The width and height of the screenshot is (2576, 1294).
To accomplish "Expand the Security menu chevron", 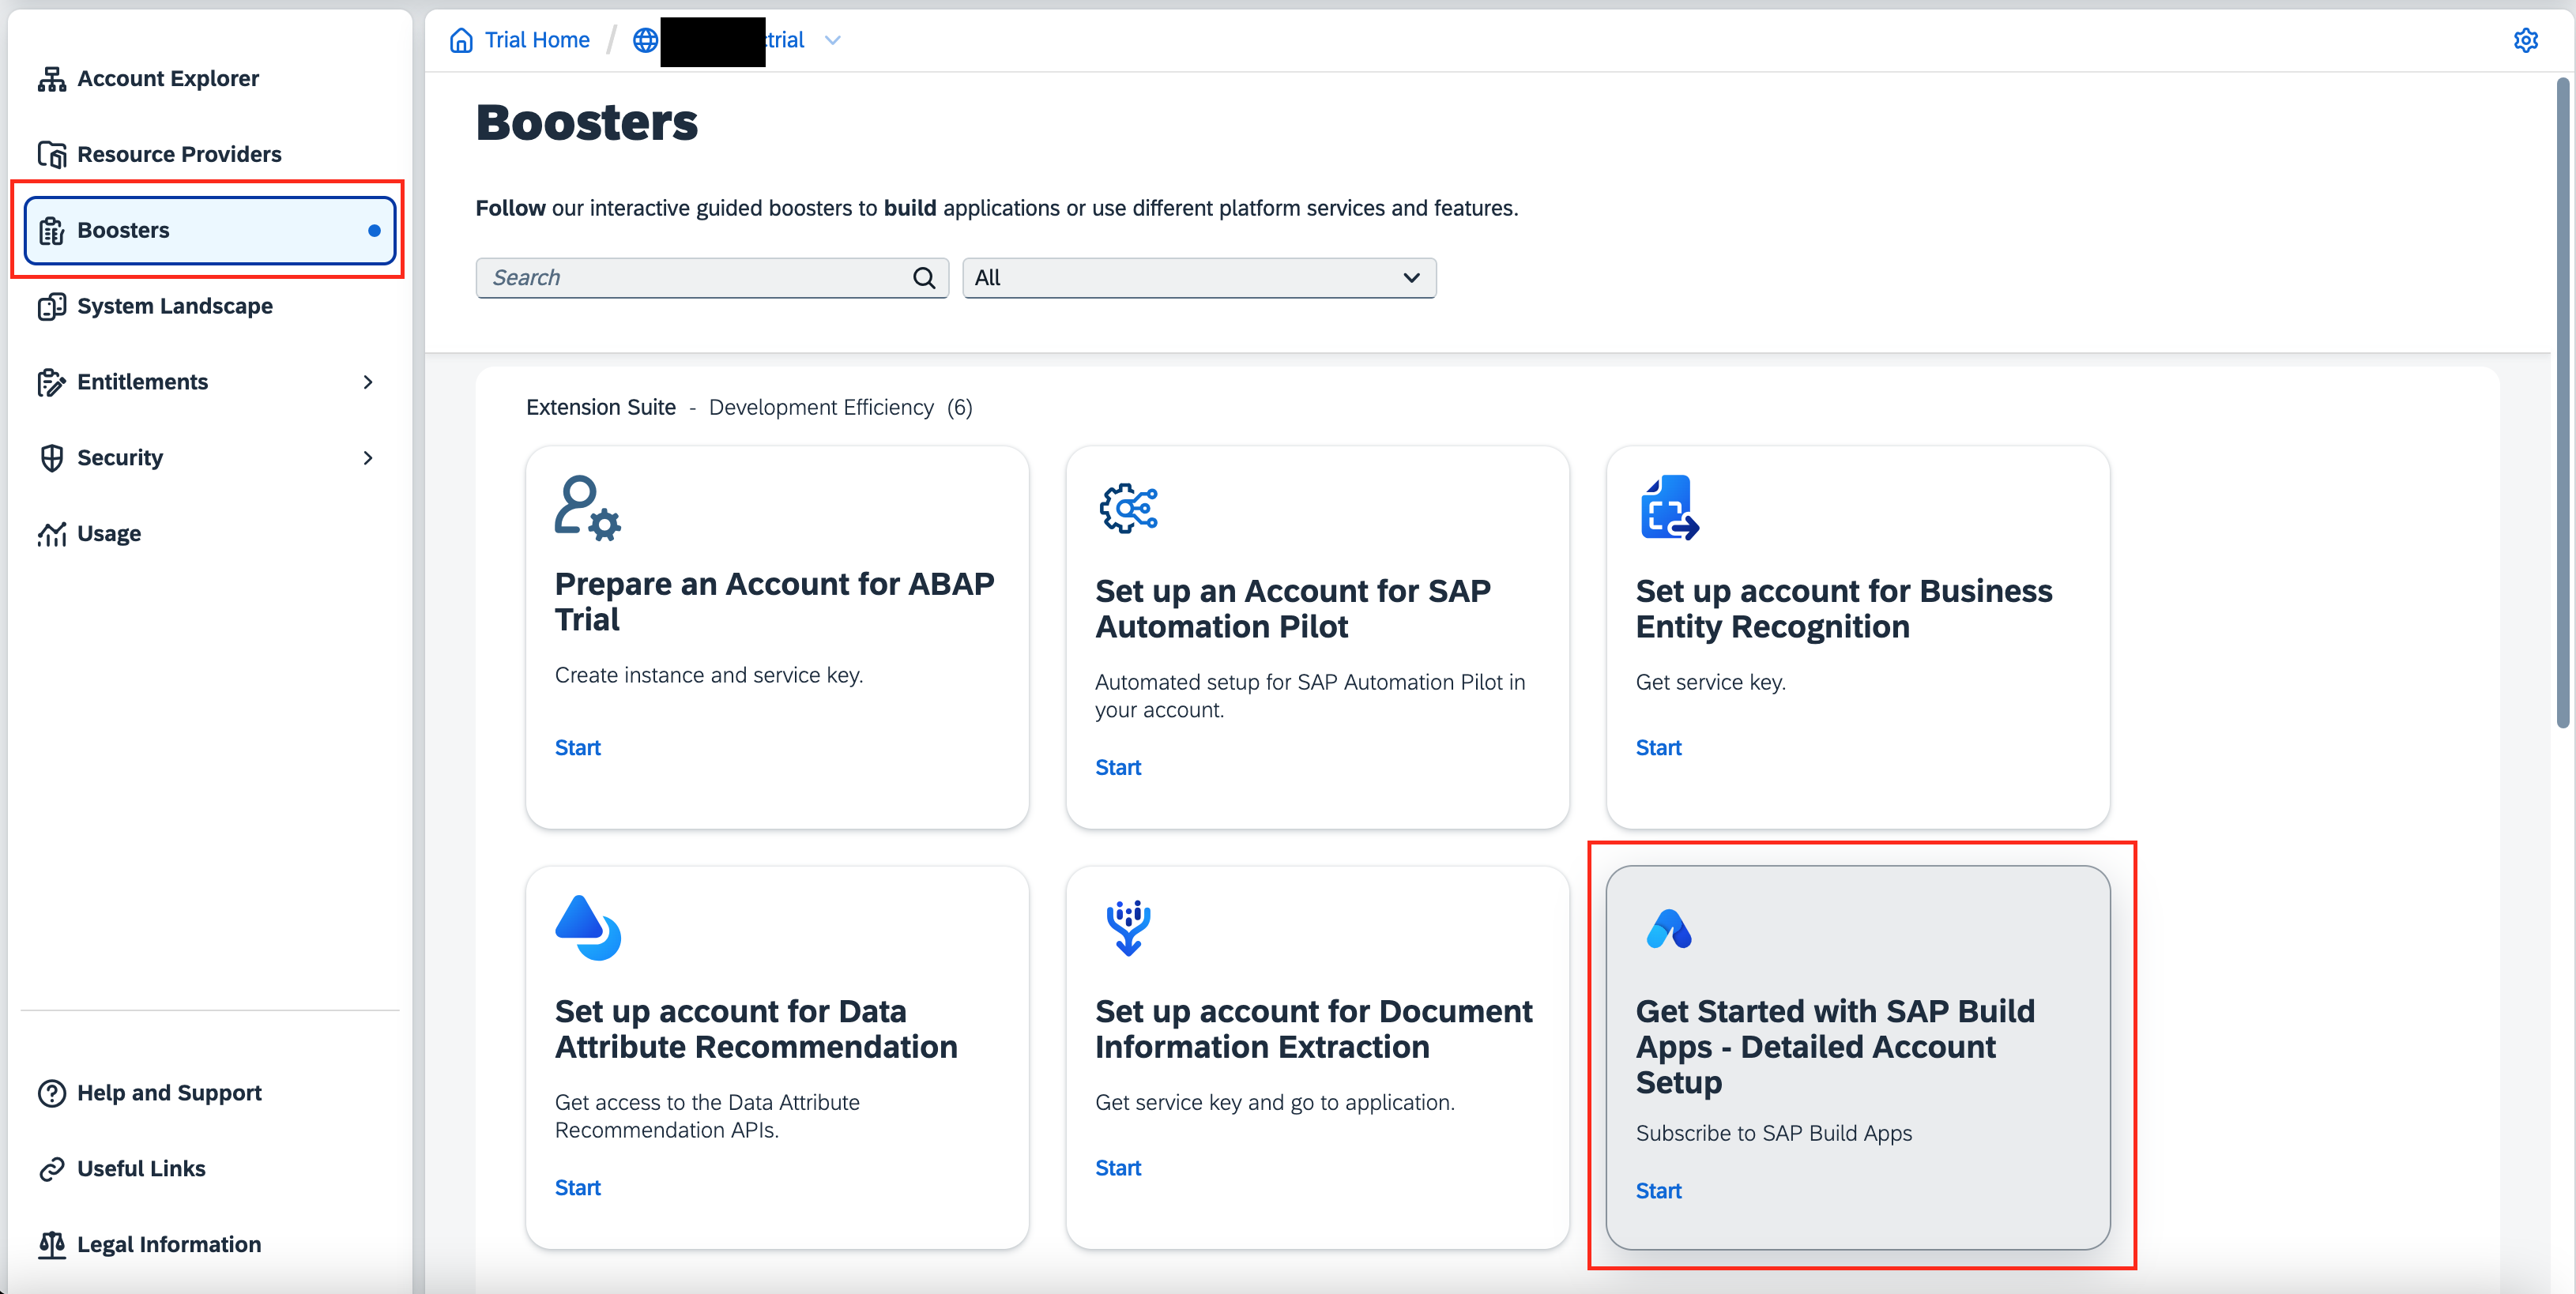I will pyautogui.click(x=368, y=458).
